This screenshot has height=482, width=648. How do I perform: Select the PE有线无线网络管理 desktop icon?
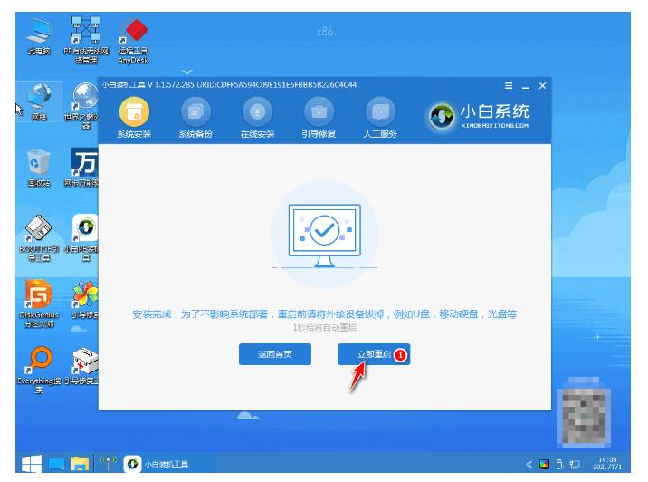point(86,40)
